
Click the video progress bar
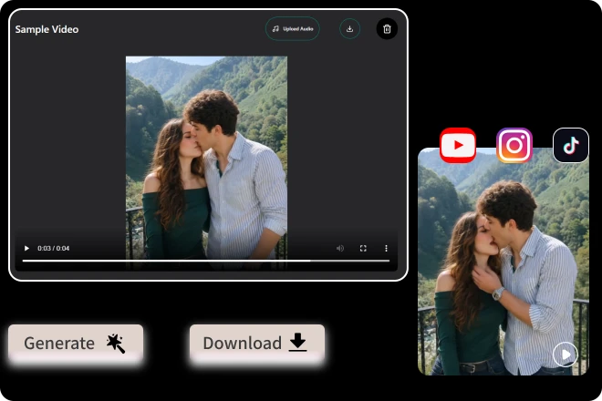pyautogui.click(x=206, y=261)
